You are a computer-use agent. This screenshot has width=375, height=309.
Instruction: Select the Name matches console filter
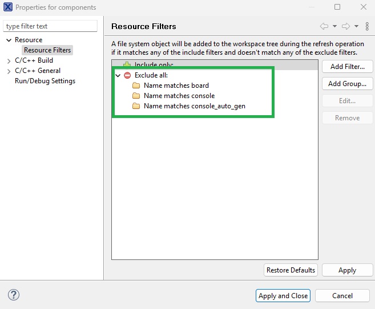tap(179, 96)
